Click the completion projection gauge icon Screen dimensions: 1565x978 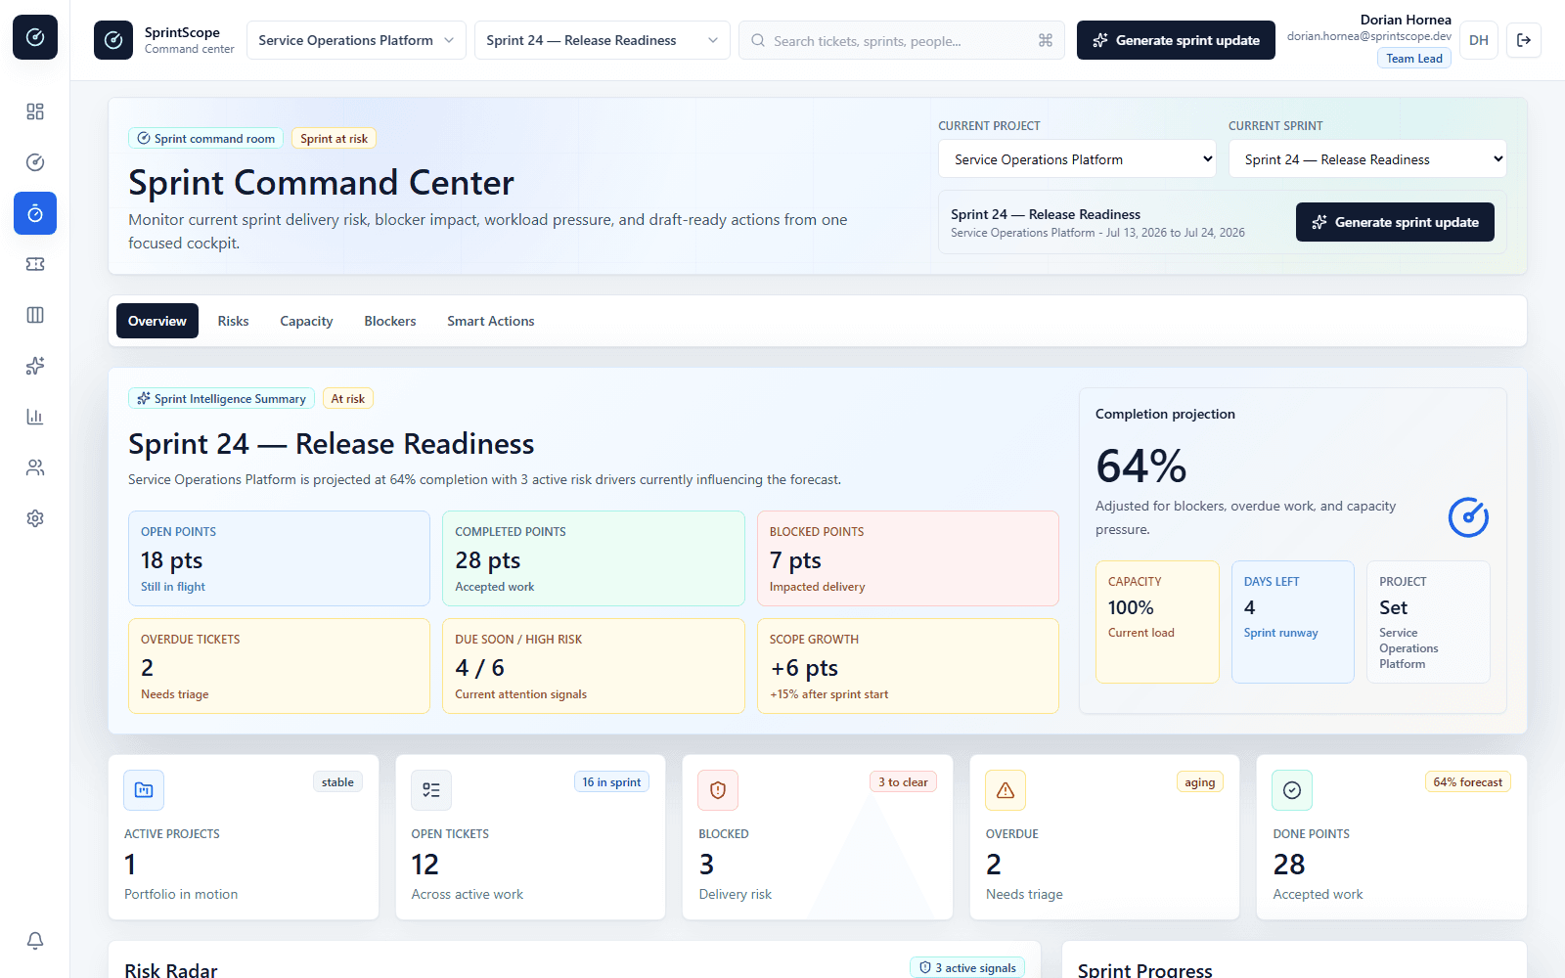point(1468,517)
